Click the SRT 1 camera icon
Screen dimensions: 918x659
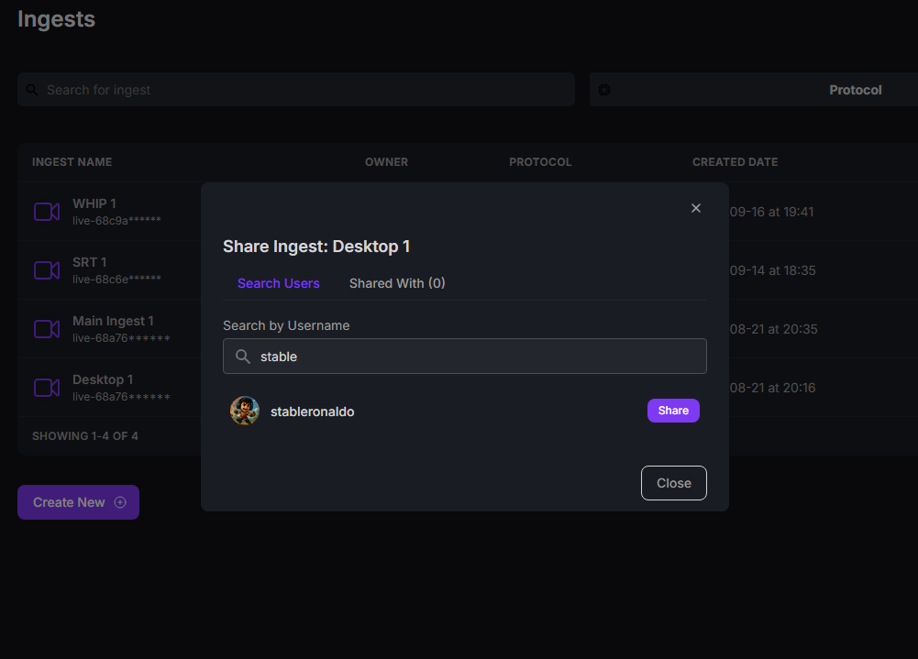coord(47,270)
